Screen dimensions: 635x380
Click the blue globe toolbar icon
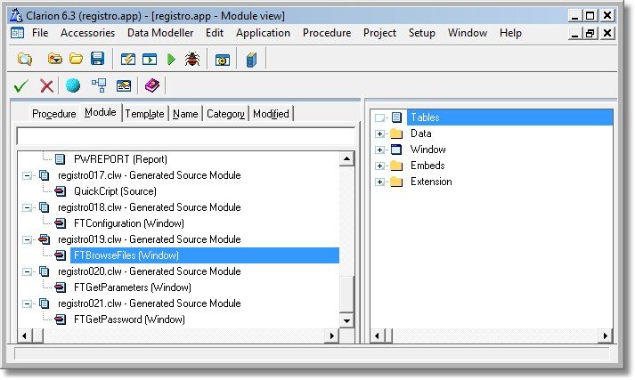pos(73,85)
